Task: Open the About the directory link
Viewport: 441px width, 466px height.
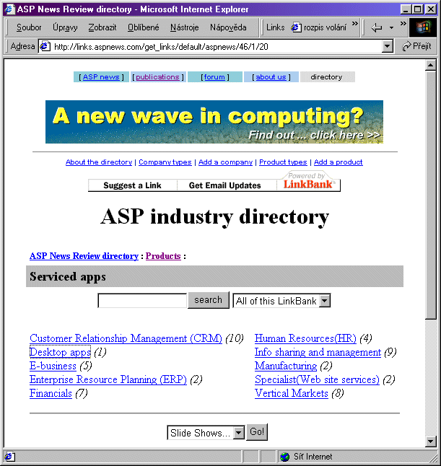Action: pyautogui.click(x=99, y=162)
